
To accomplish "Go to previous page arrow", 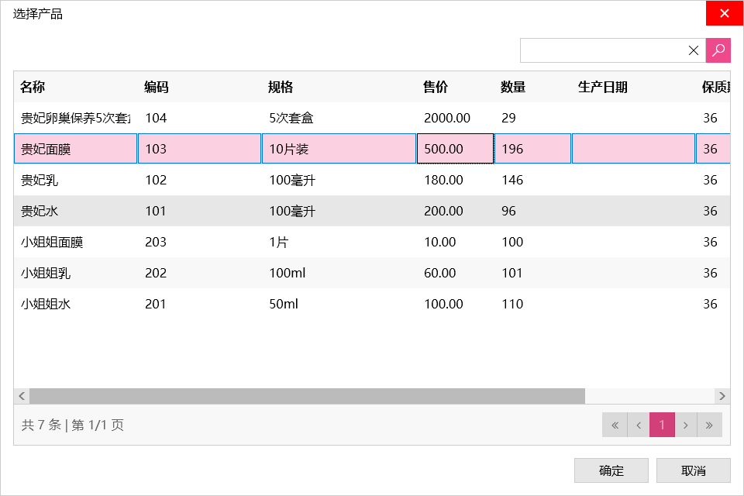I will [x=639, y=425].
